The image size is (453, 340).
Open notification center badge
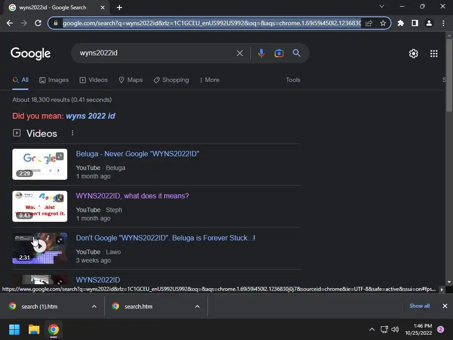[441, 329]
